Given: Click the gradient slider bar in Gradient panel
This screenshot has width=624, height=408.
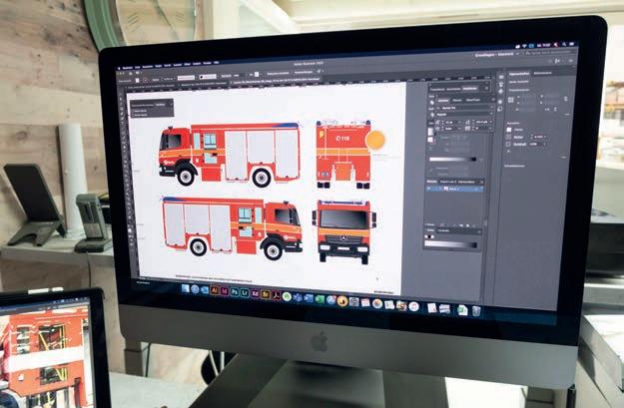Looking at the screenshot, I should (452, 160).
